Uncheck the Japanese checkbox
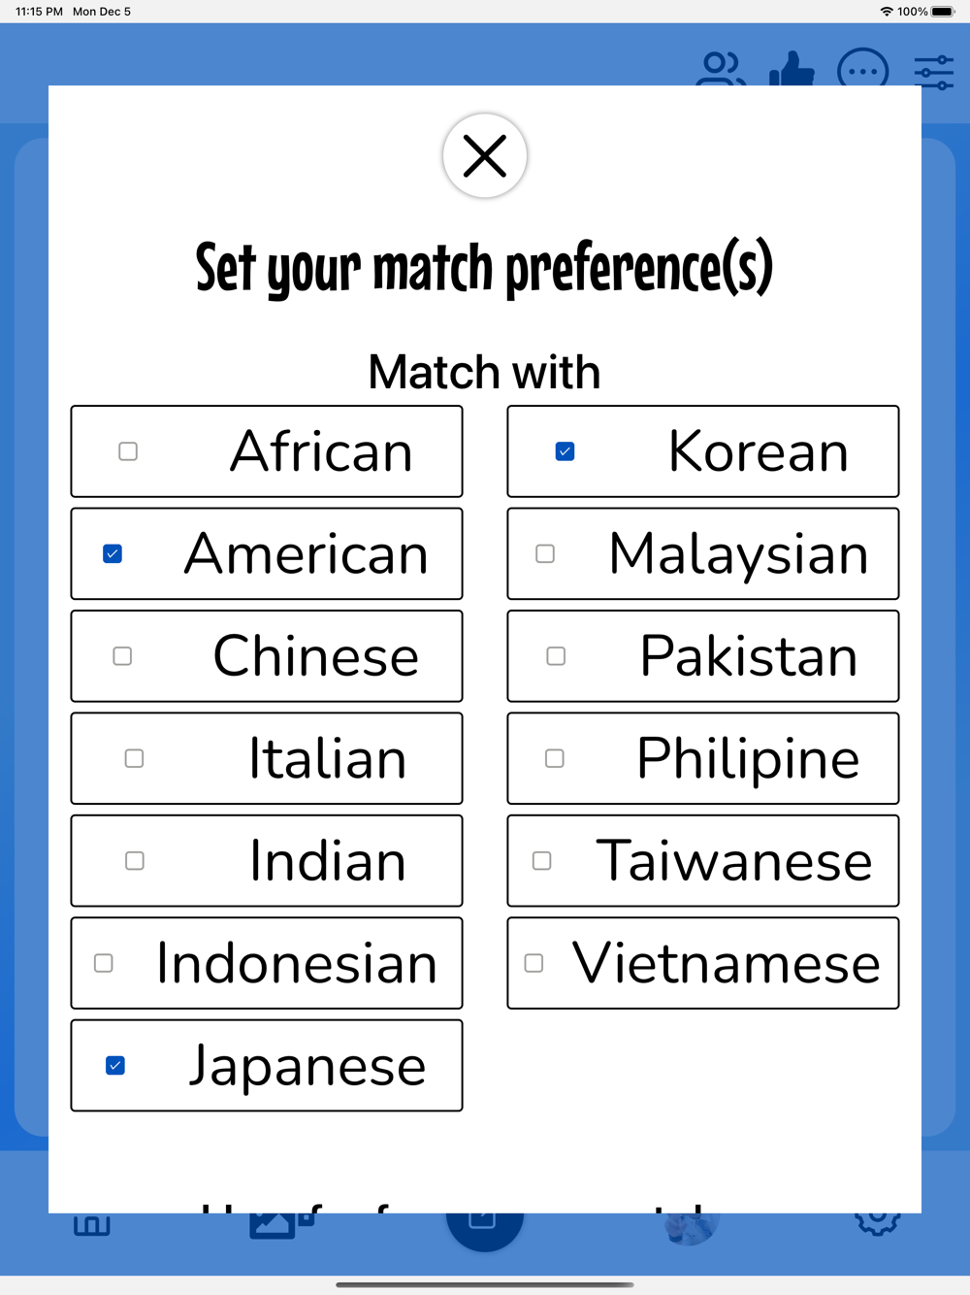 [115, 1066]
